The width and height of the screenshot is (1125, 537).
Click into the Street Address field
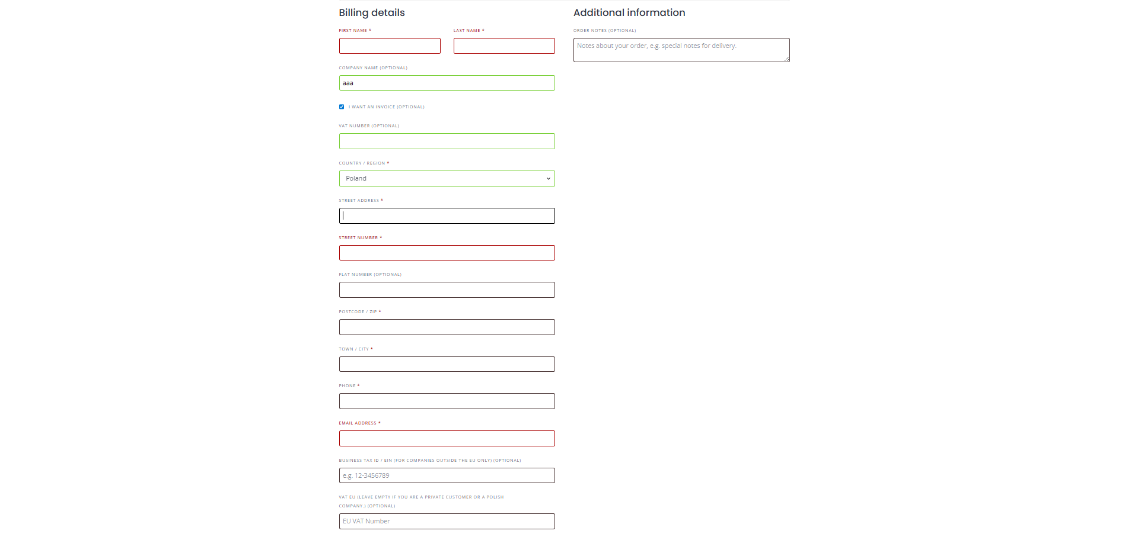tap(446, 216)
